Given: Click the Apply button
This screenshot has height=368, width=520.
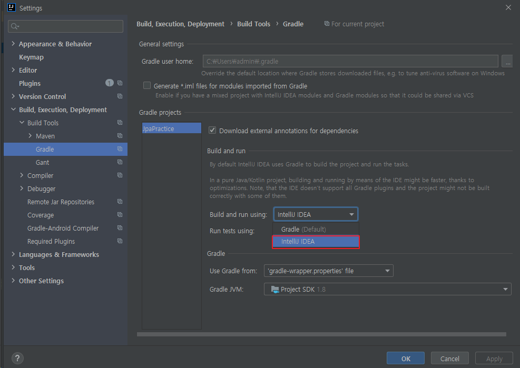Looking at the screenshot, I should [x=494, y=359].
